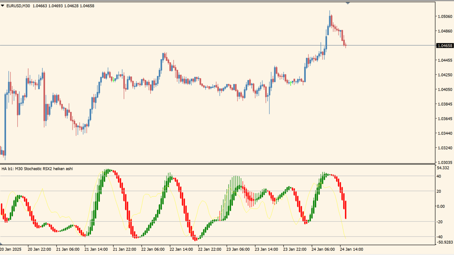Screen dimensions: 454x255
Task: Click the 20 Jan 22:00 time label
Action: coord(39,249)
